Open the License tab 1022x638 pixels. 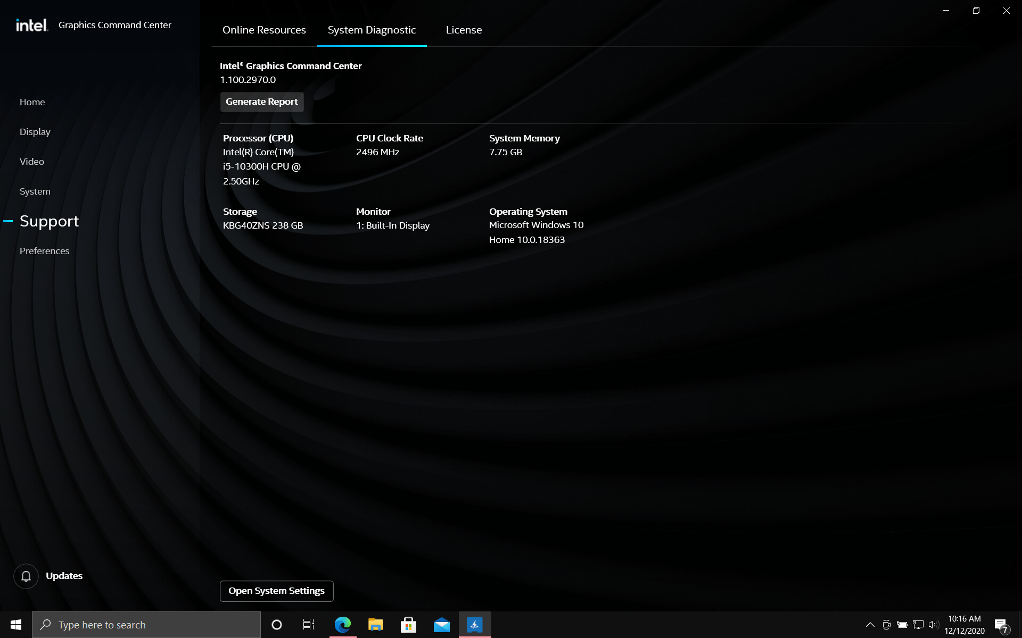[464, 30]
